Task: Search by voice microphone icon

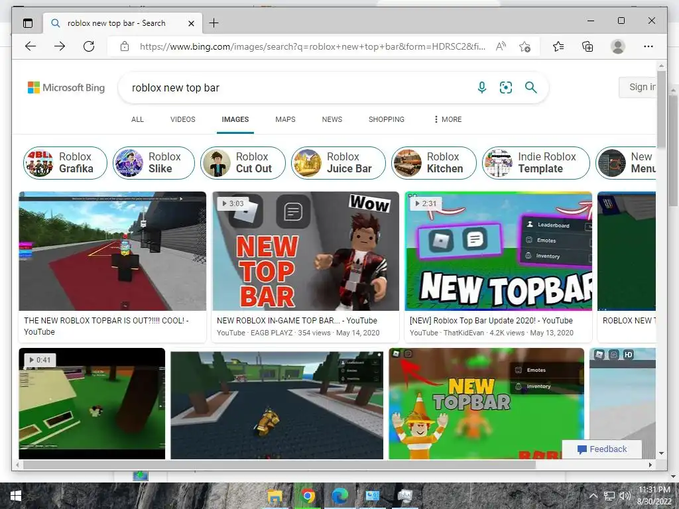Action: pos(481,87)
